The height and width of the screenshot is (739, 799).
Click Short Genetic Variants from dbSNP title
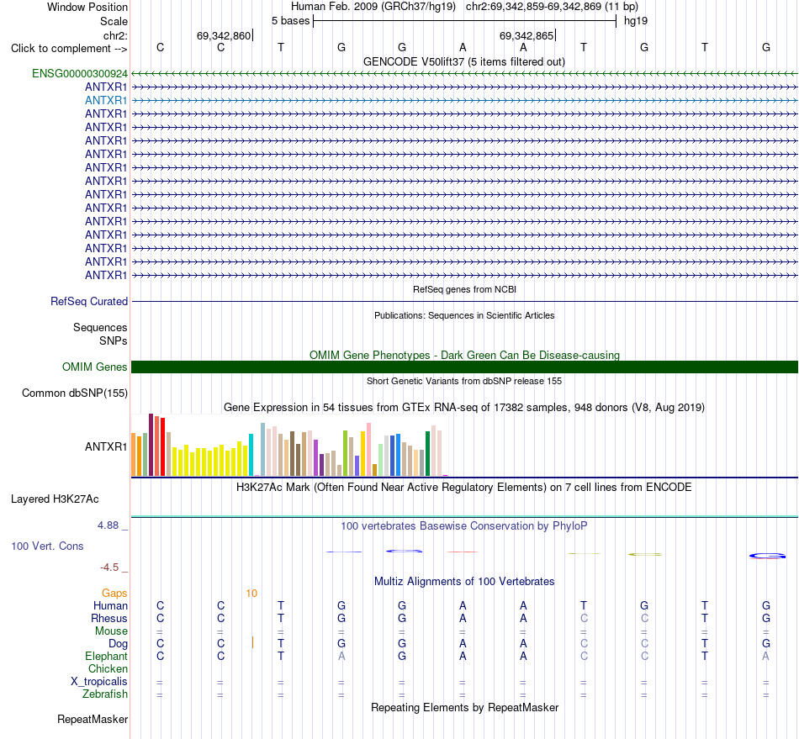pos(464,381)
